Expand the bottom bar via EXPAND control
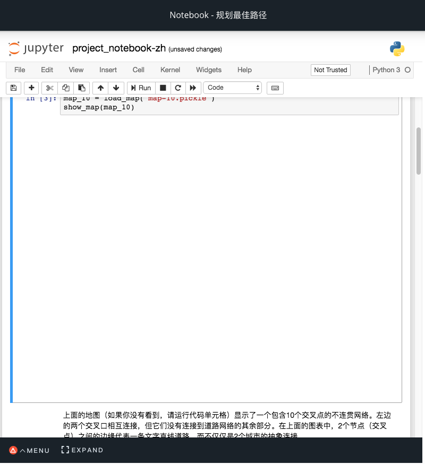 point(82,450)
